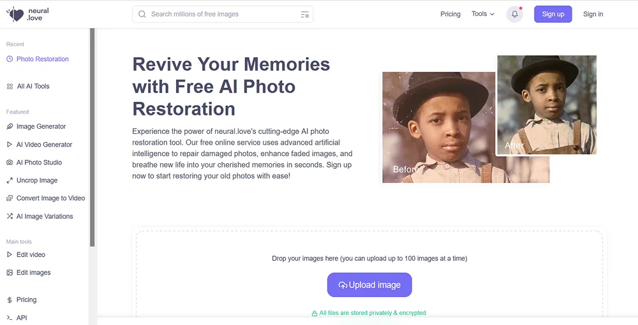Open Pricing in the top navigation
The image size is (638, 325).
point(450,14)
